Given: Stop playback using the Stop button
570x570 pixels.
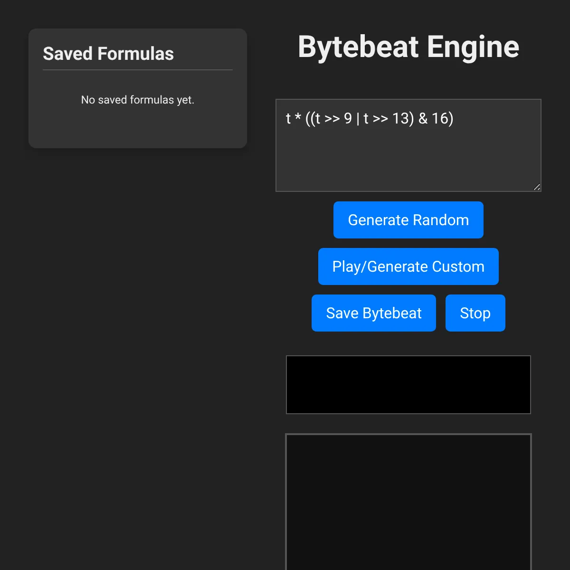Looking at the screenshot, I should 475,313.
